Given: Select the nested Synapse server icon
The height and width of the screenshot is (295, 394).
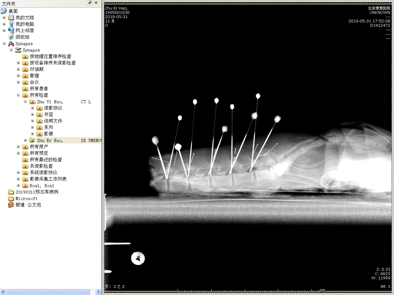Looking at the screenshot, I should (x=18, y=50).
